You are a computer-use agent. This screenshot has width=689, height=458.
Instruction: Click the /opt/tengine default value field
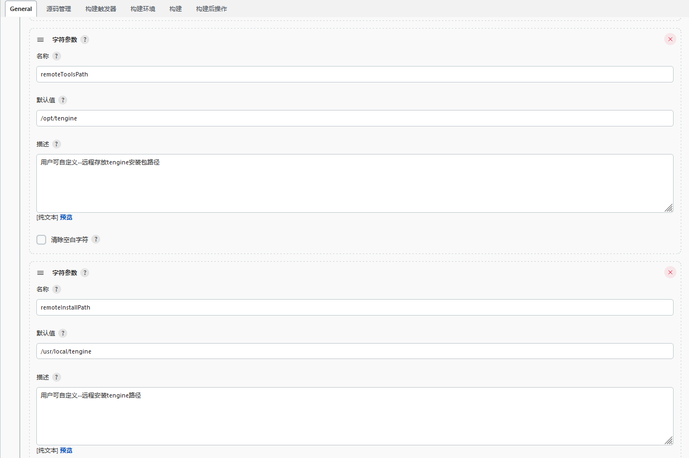point(355,118)
